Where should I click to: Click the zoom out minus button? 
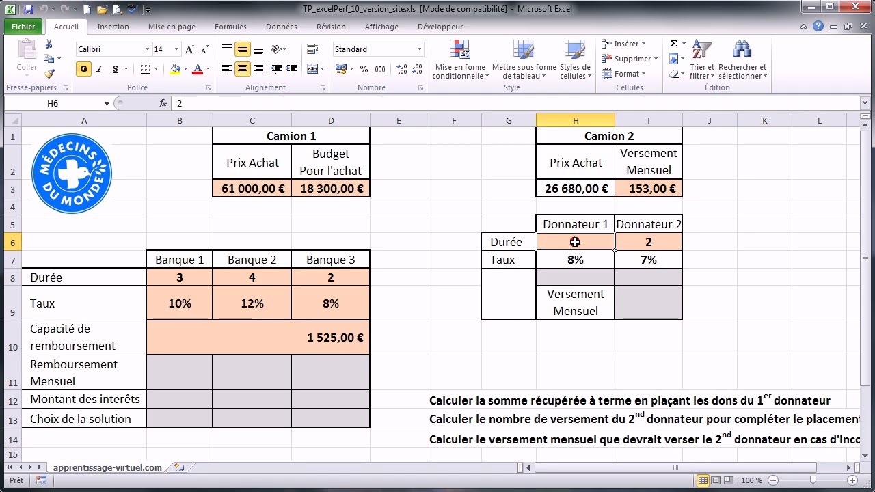pos(773,480)
